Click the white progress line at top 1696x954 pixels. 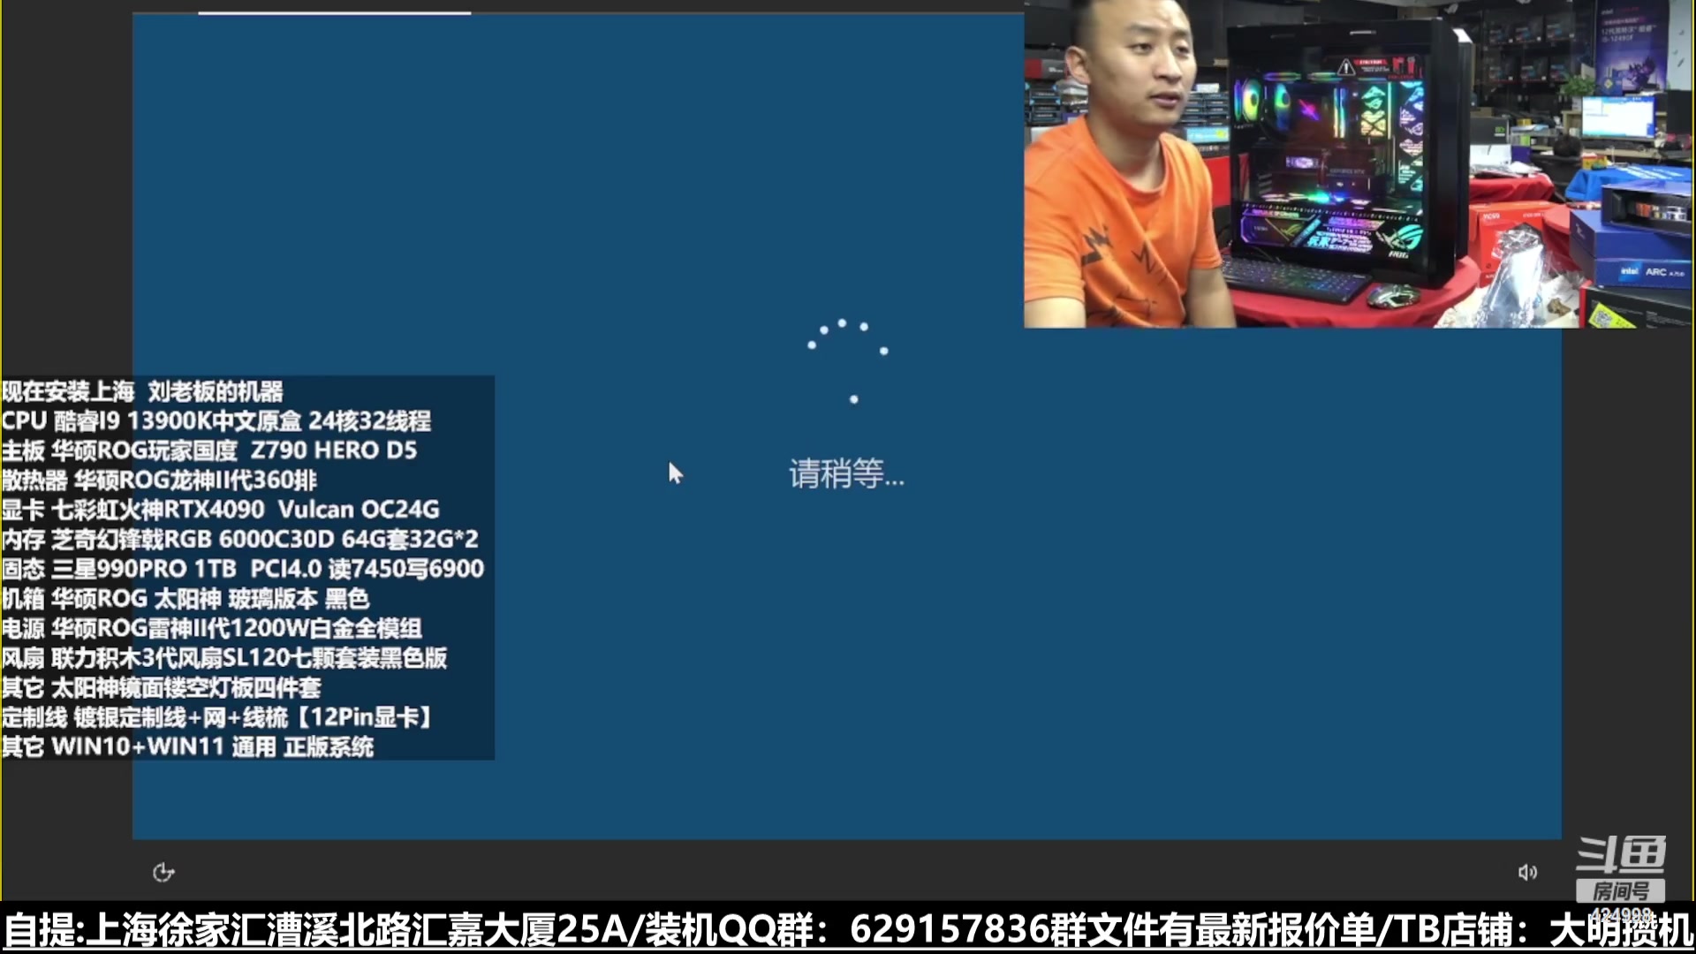point(334,13)
